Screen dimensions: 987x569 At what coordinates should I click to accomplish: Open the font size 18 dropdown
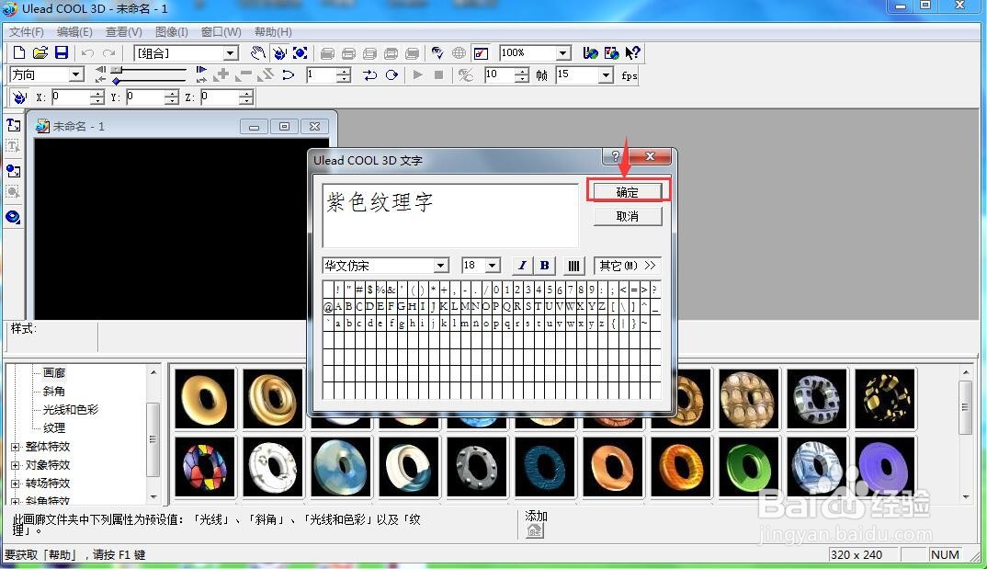(x=493, y=266)
